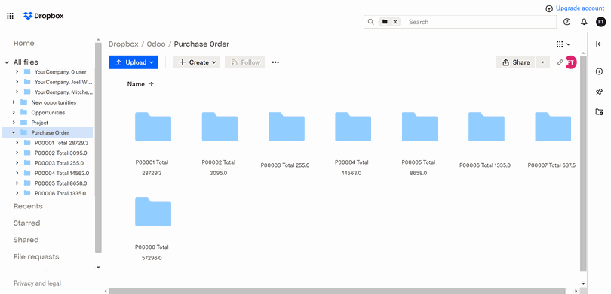This screenshot has height=294, width=611.
Task: Expand P00004 Total 14563.0 in sidebar tree
Action: (x=17, y=173)
